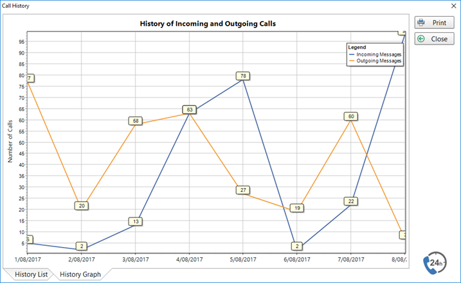Click the 4/08/2017 axis date label

coord(189,259)
